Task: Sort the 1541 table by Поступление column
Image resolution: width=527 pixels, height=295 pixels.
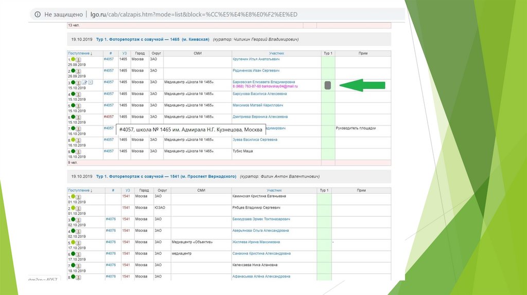Action: pyautogui.click(x=80, y=190)
